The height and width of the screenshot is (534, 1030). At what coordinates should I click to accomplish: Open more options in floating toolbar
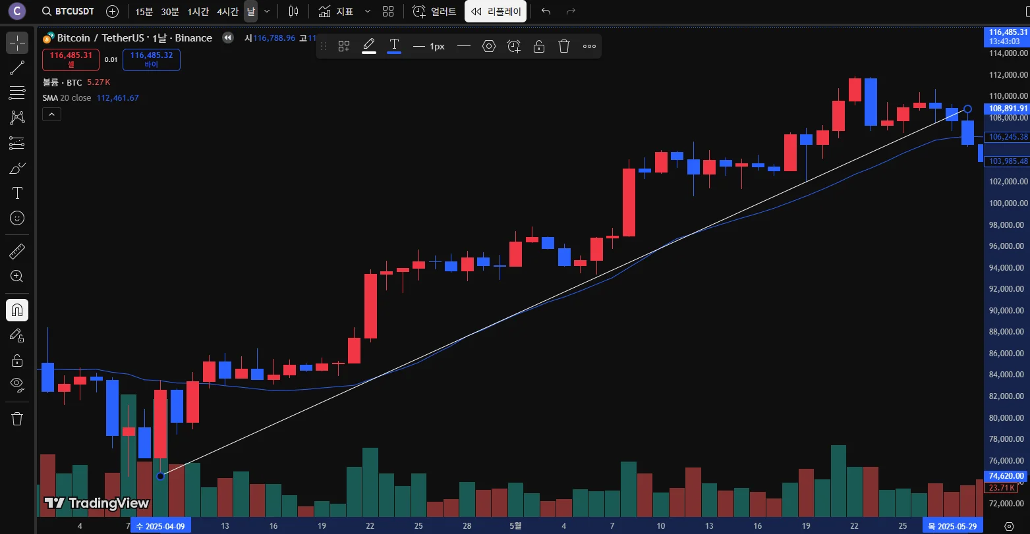click(589, 46)
